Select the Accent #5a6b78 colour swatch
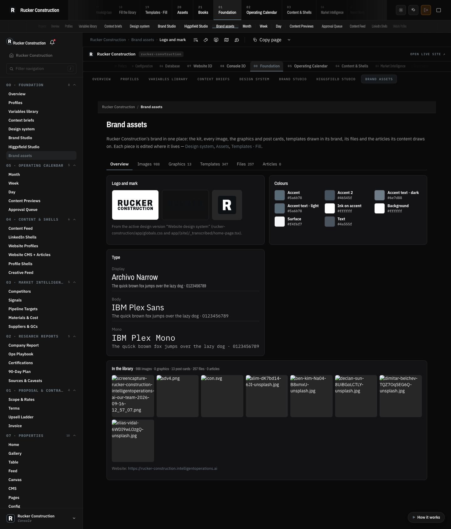This screenshot has height=529, width=451. pos(280,195)
